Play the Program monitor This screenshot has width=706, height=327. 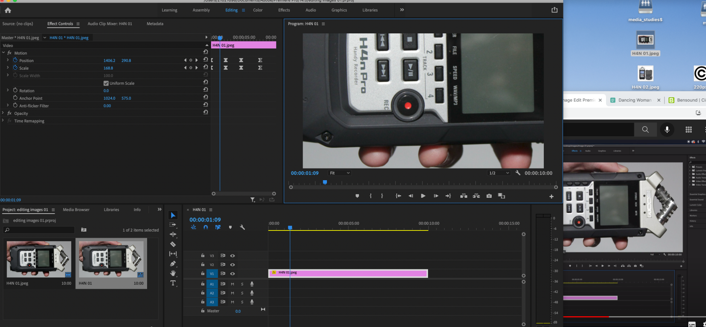point(423,196)
